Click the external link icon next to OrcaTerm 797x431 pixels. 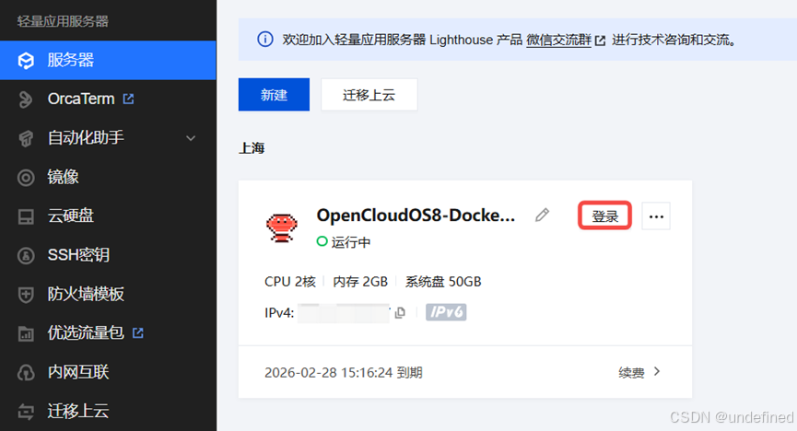129,99
